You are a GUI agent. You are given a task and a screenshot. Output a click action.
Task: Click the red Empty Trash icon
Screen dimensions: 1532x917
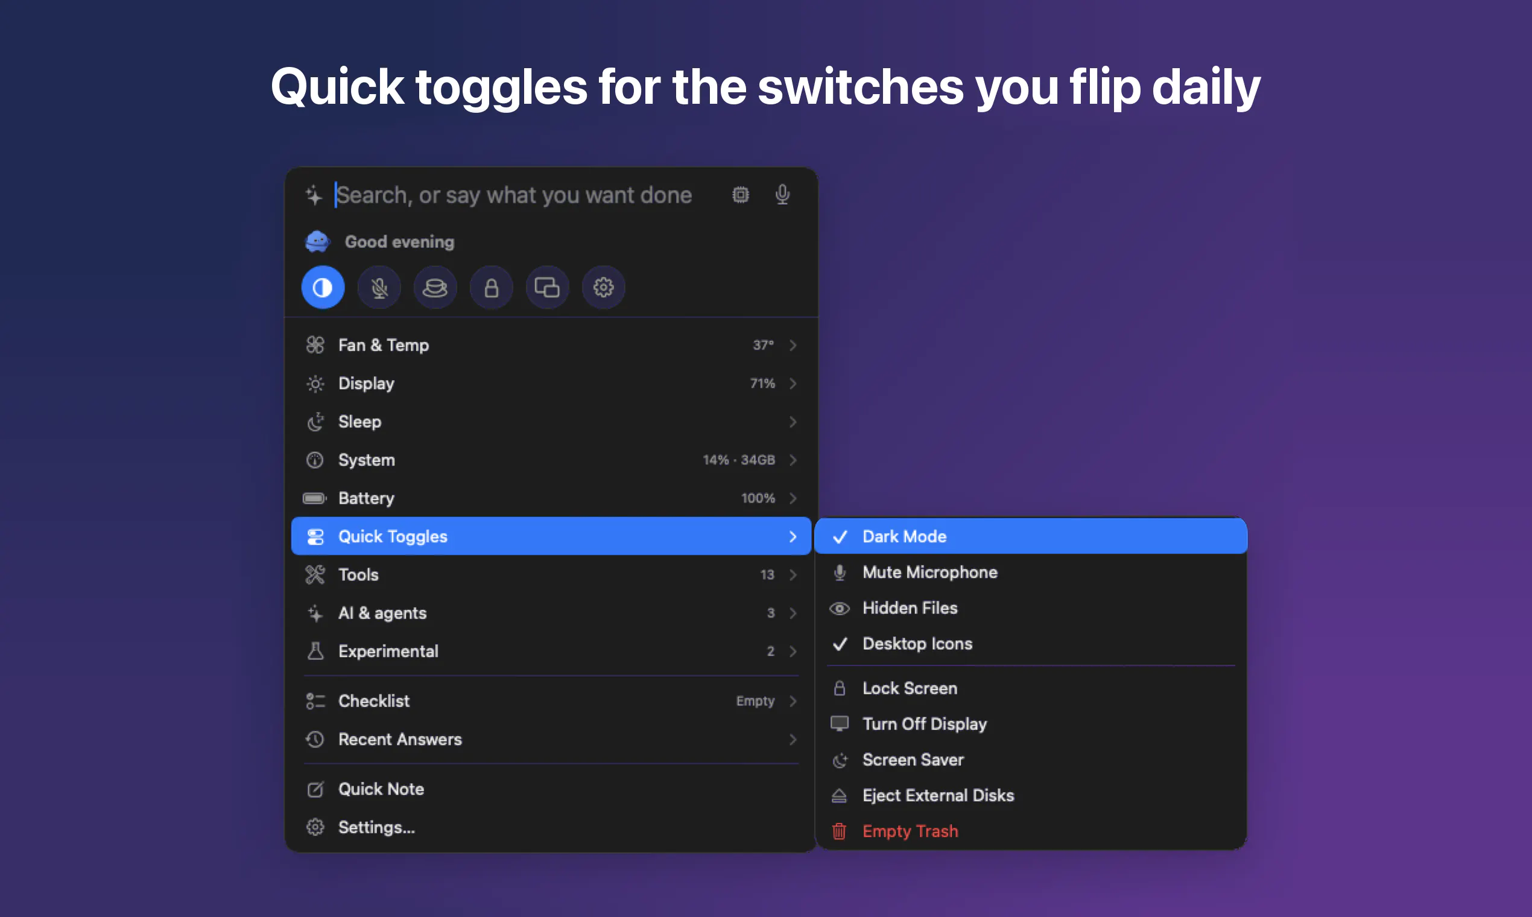839,831
